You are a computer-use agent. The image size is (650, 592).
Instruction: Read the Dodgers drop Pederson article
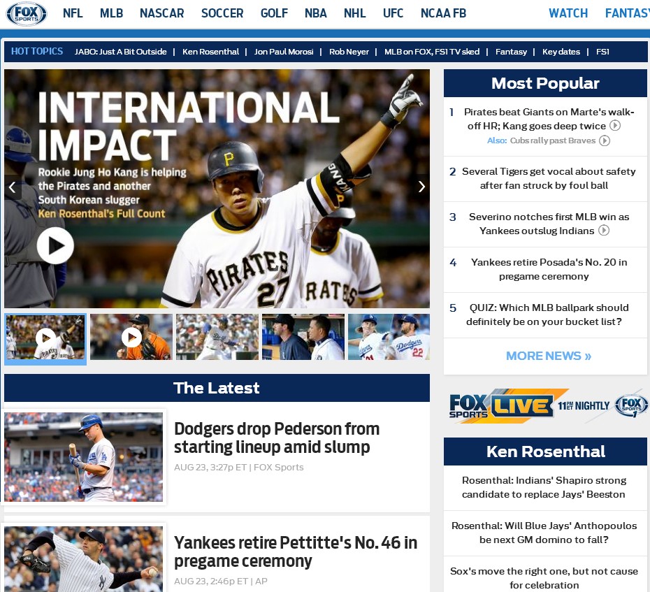(277, 438)
